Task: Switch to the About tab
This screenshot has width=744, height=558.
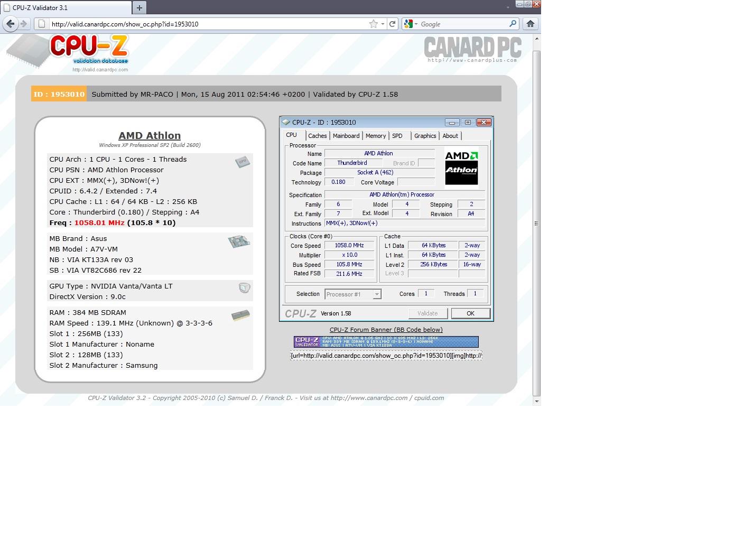Action: [450, 136]
